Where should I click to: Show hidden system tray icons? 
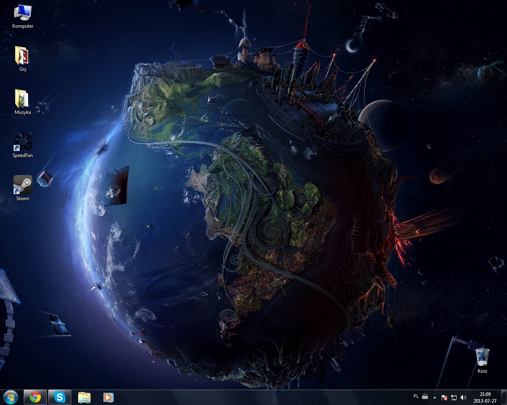coord(435,397)
